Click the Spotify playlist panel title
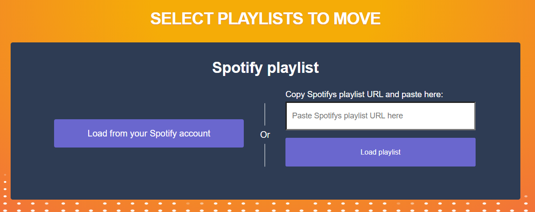 265,68
